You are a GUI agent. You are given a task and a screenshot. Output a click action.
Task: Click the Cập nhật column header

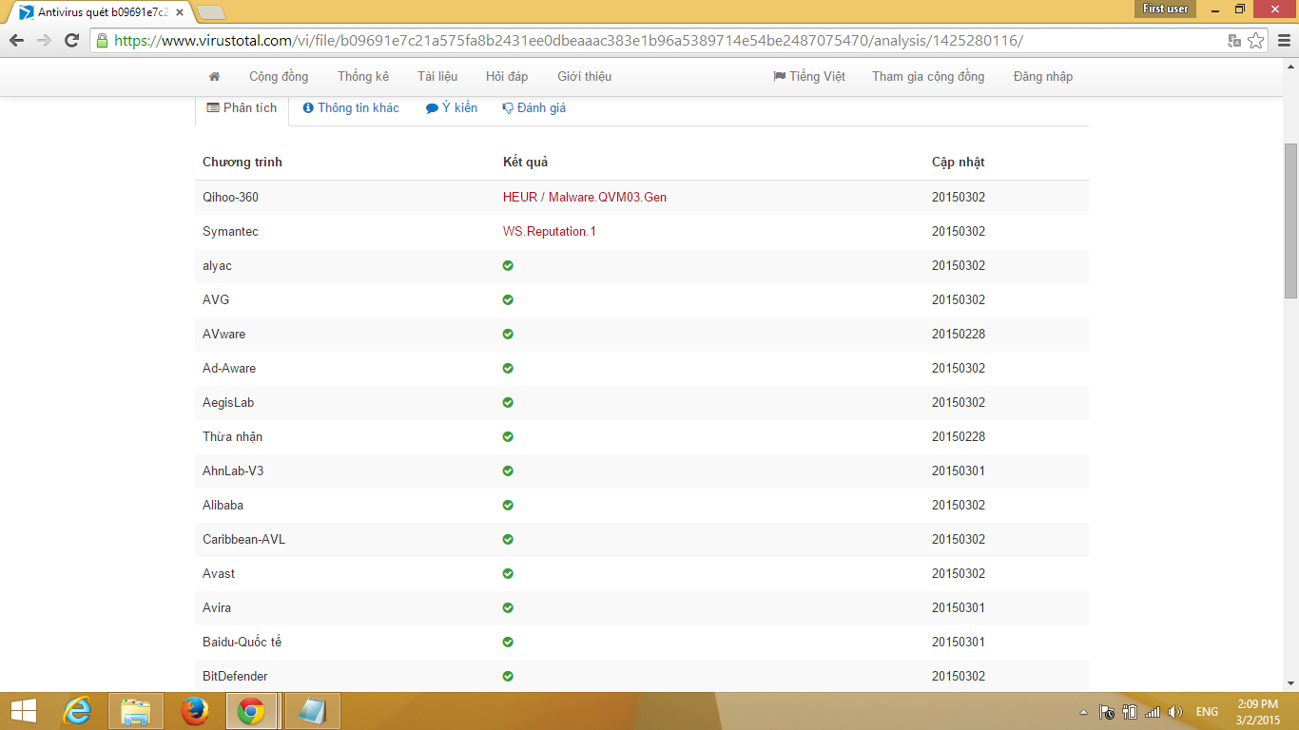(x=959, y=162)
